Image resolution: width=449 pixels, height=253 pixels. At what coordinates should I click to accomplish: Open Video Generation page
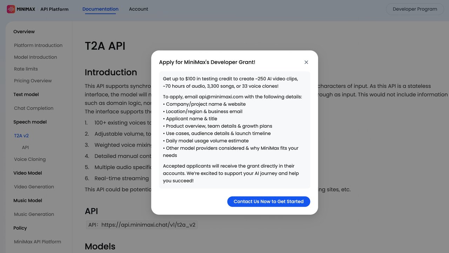tap(34, 187)
